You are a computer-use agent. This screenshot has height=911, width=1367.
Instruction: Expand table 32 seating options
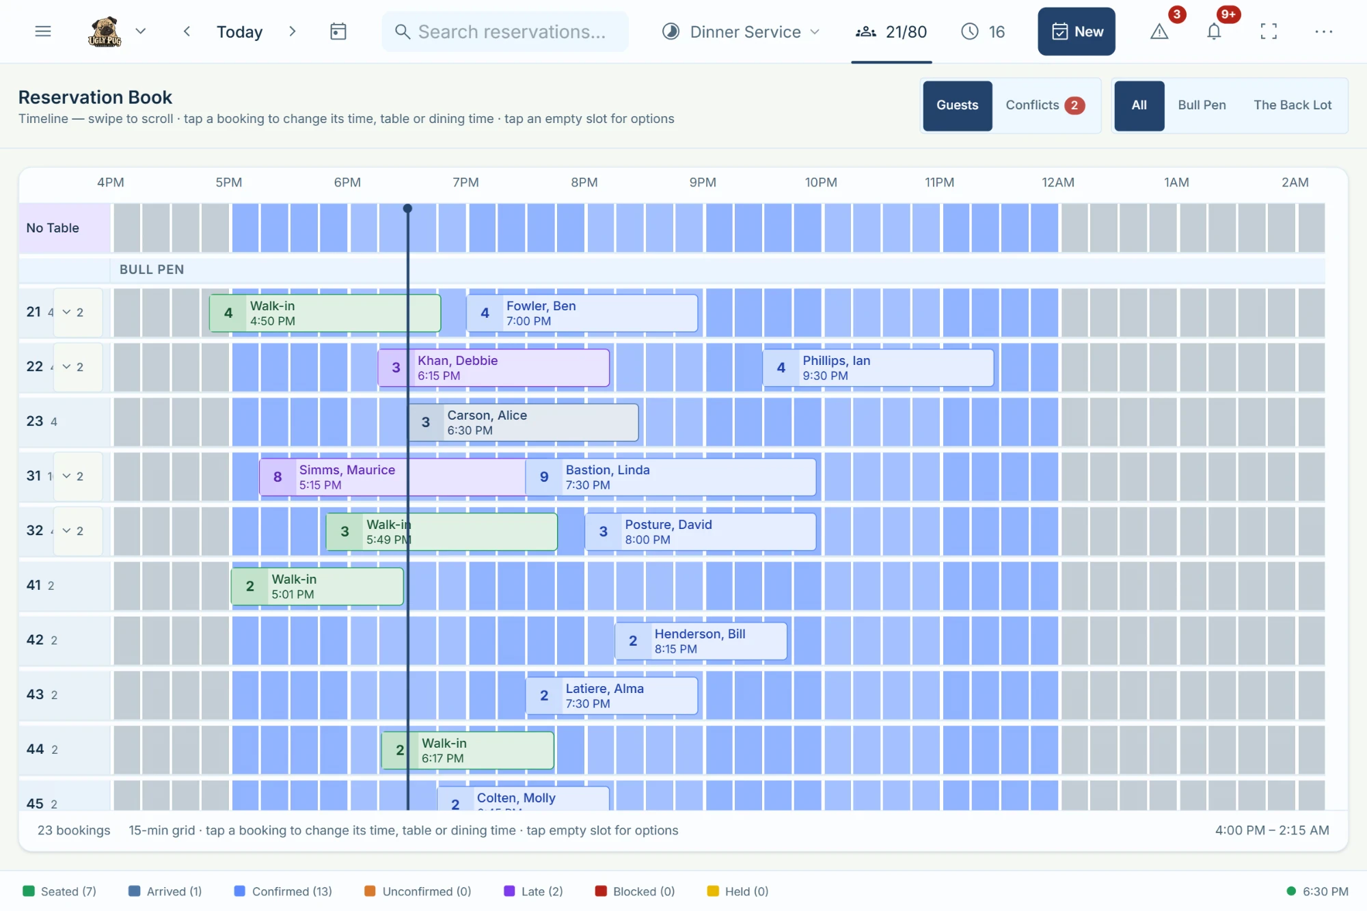(78, 531)
